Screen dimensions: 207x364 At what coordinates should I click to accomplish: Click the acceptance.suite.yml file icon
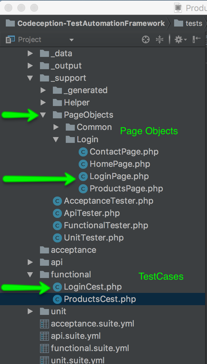[x=44, y=324]
